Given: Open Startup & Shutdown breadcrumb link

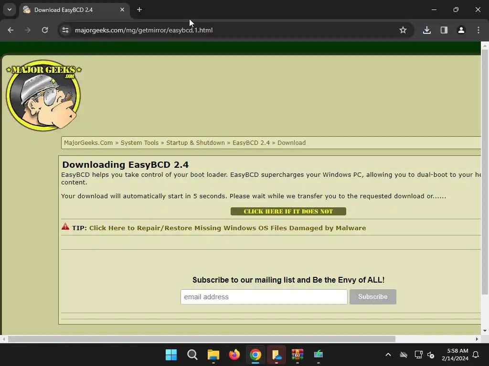Looking at the screenshot, I should (x=195, y=143).
